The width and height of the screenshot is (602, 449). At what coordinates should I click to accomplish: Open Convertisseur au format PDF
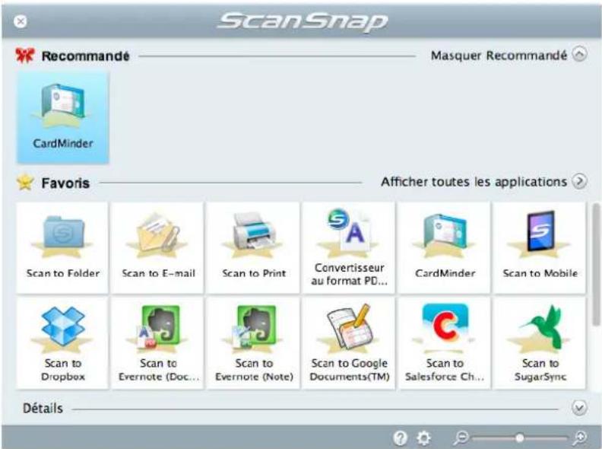pyautogui.click(x=349, y=247)
